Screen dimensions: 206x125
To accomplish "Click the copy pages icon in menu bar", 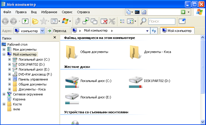I will tap(128, 12).
